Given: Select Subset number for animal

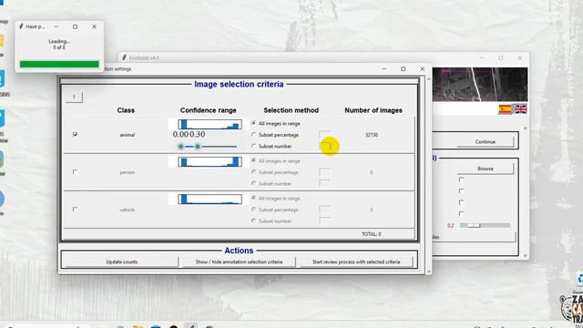Looking at the screenshot, I should [253, 146].
